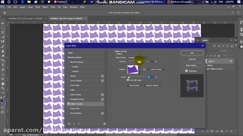Switch to the Untitled-2 document tab

click(26, 18)
